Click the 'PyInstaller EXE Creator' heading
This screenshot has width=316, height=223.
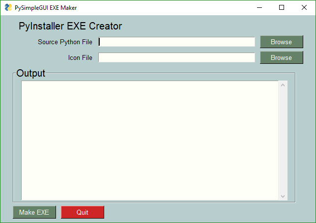[x=70, y=26]
